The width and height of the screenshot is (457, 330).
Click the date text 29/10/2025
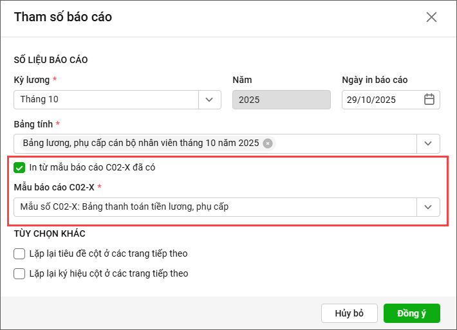coord(371,100)
